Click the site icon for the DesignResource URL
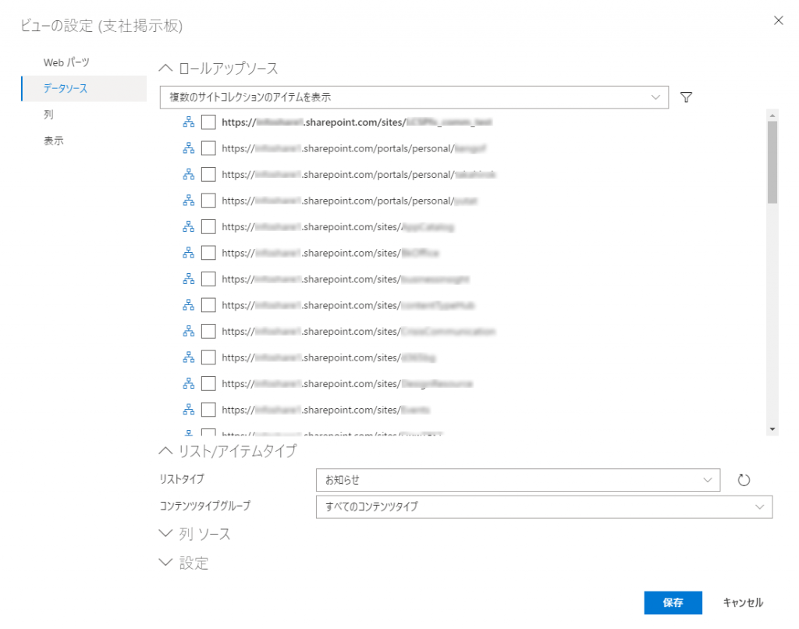The width and height of the screenshot is (799, 629). pyautogui.click(x=188, y=384)
